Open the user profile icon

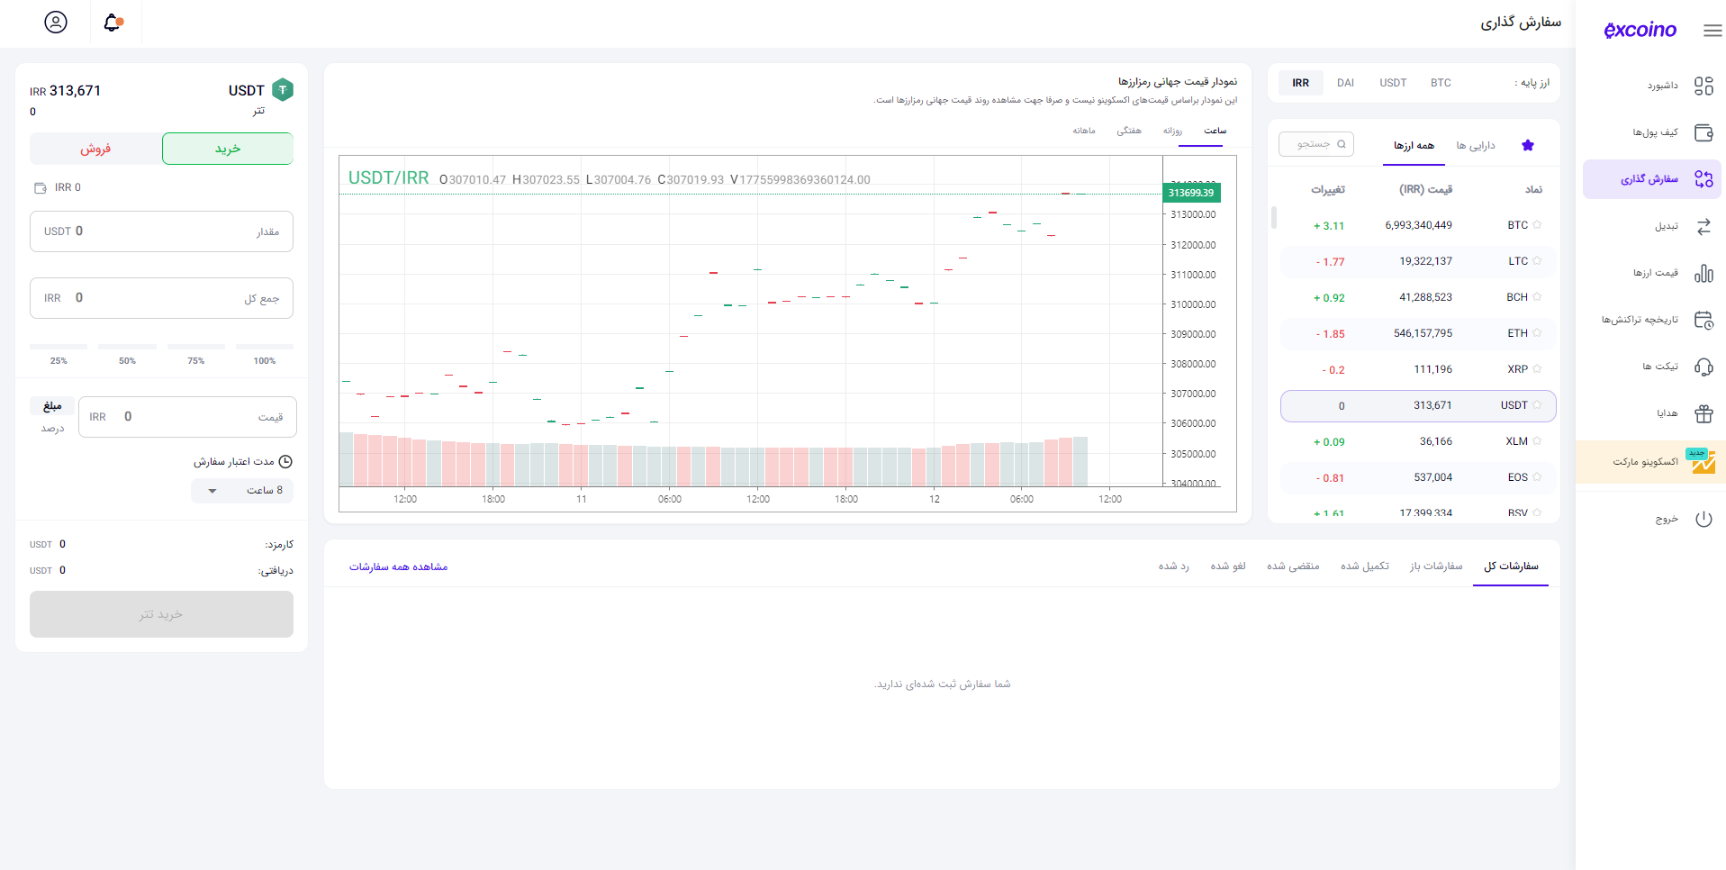pyautogui.click(x=56, y=23)
